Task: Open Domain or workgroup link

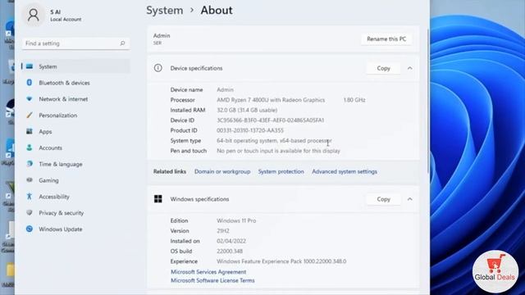Action: point(222,171)
